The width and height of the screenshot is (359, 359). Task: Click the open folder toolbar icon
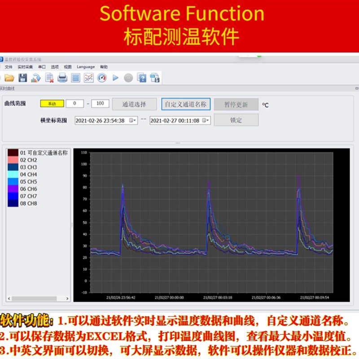click(x=9, y=78)
